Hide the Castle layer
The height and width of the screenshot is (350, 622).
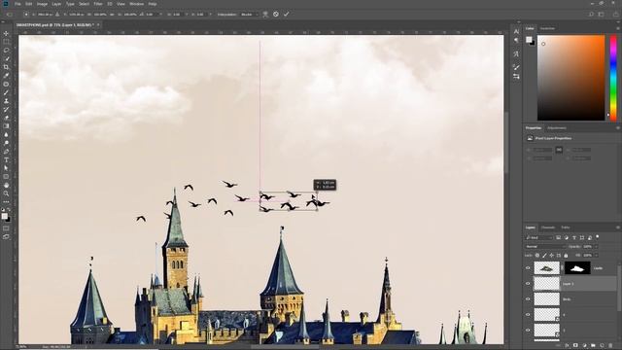[x=528, y=268]
